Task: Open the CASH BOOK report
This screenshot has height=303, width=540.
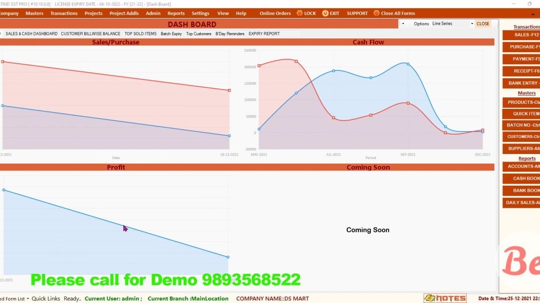Action: point(521,178)
